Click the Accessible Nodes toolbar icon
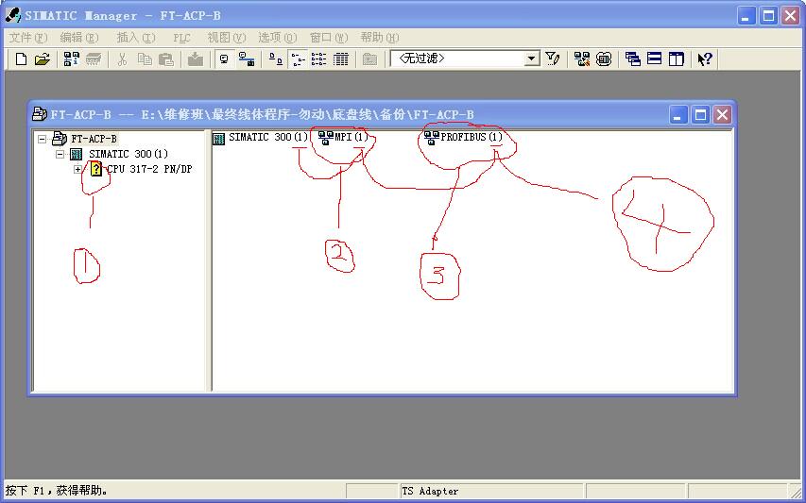The width and height of the screenshot is (806, 503). (72, 59)
